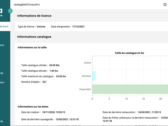Click allocated catalog size '1.00 Go'
This screenshot has width=168, height=126.
tap(54, 71)
